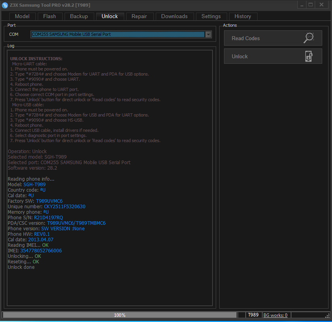Click the Phone HW REV0.1 value

(42, 234)
